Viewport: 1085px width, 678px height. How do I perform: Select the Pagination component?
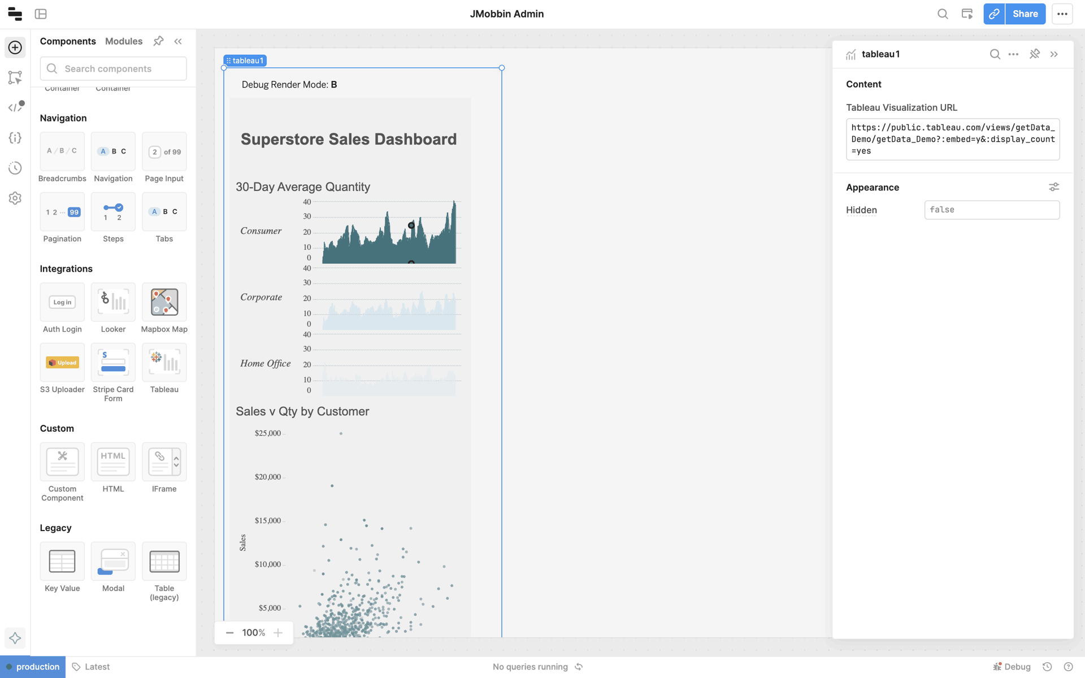[62, 218]
